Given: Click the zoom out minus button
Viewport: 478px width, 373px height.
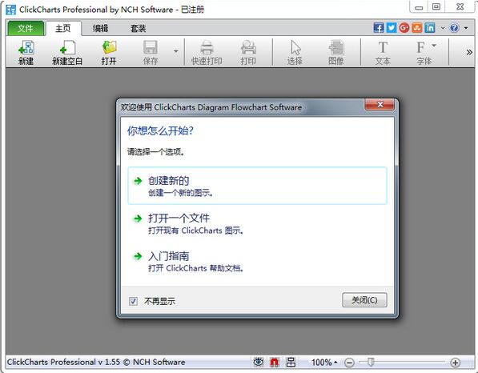Looking at the screenshot, I should [349, 363].
